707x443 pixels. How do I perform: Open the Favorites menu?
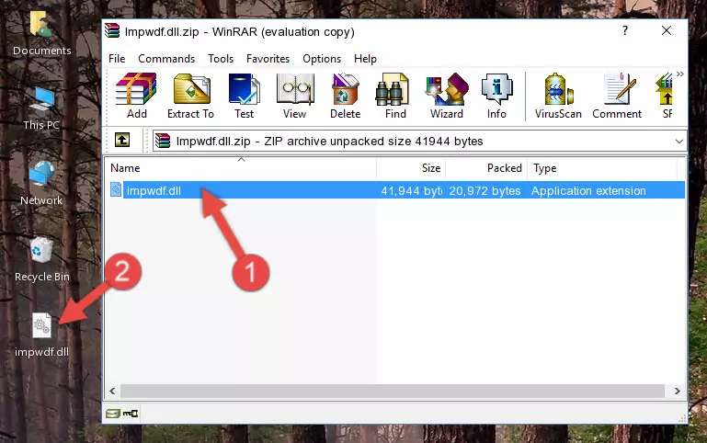268,59
